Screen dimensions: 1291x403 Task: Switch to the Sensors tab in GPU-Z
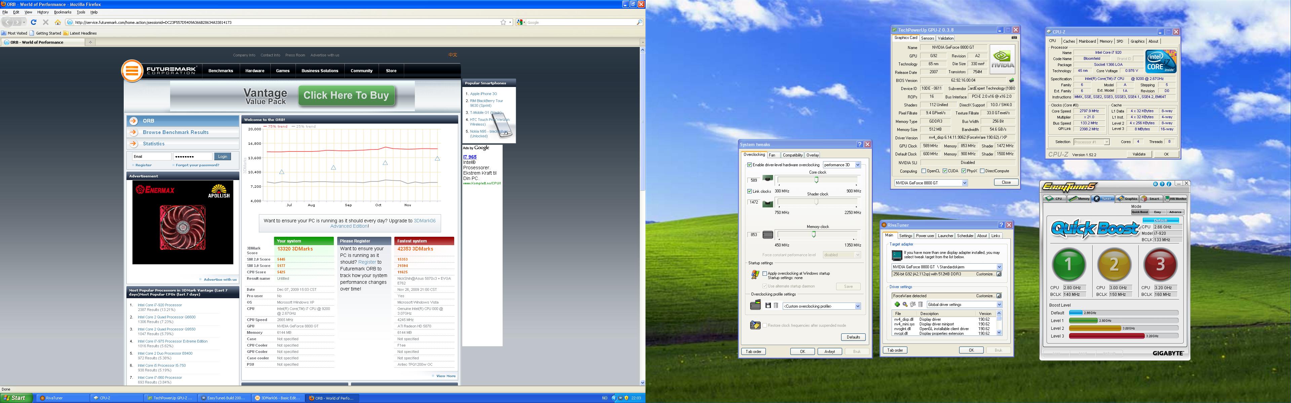click(927, 38)
